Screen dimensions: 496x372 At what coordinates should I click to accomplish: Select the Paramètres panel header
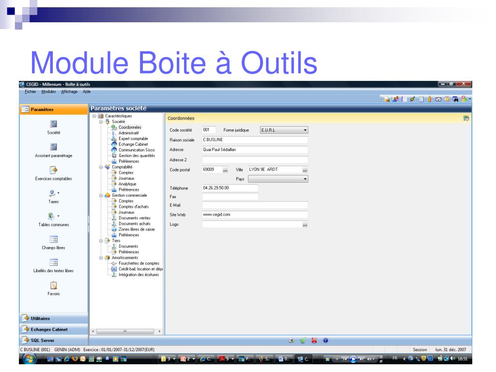(x=54, y=109)
